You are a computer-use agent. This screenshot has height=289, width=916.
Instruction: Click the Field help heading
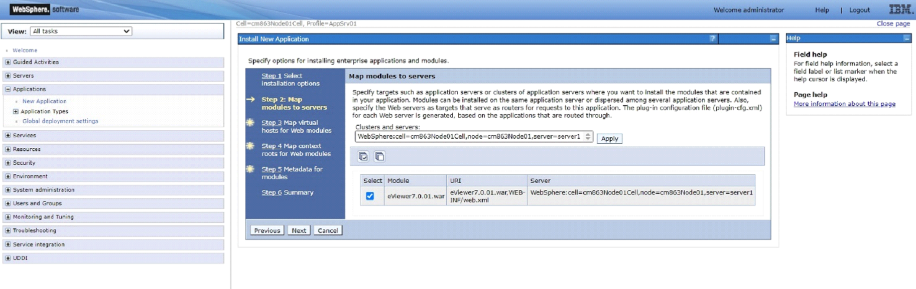[x=810, y=55]
